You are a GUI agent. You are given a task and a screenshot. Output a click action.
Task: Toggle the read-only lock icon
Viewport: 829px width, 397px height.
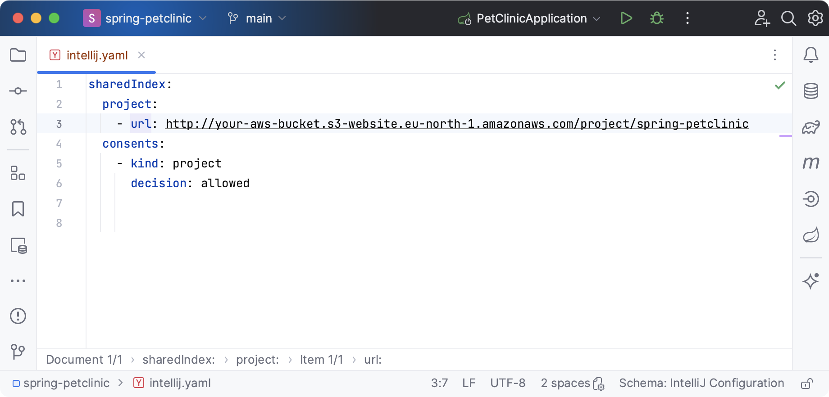pyautogui.click(x=806, y=383)
